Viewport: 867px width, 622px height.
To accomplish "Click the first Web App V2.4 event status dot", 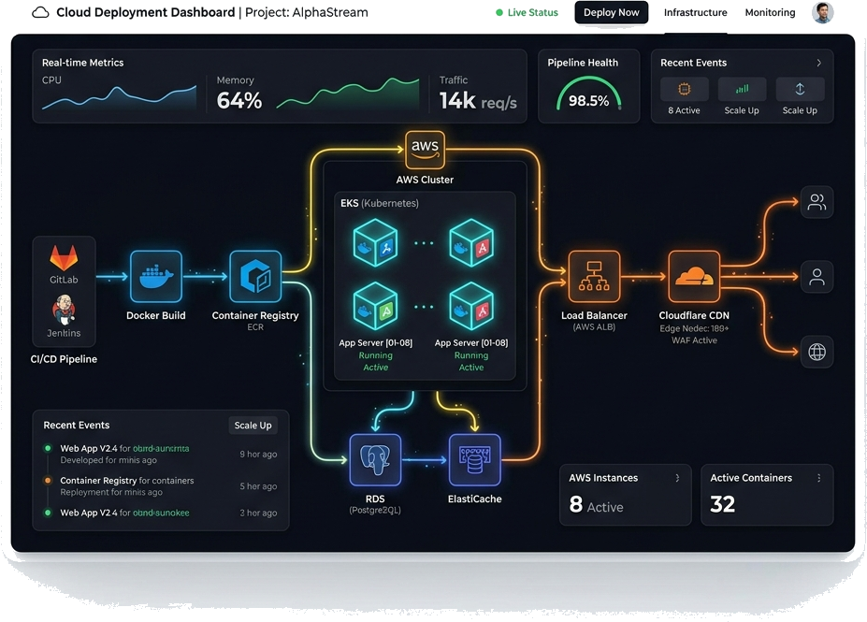I will pos(48,448).
